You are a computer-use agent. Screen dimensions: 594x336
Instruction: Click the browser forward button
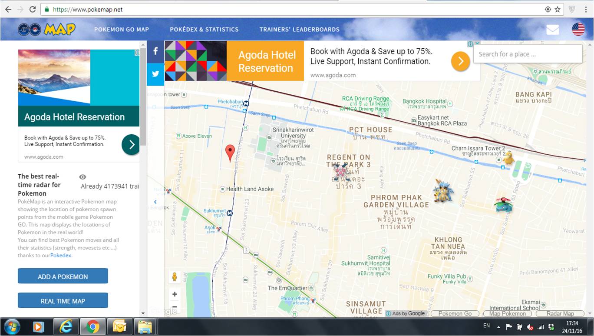20,9
